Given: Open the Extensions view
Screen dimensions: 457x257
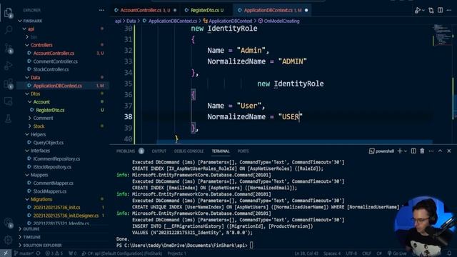Looking at the screenshot, I should click(x=8, y=84).
